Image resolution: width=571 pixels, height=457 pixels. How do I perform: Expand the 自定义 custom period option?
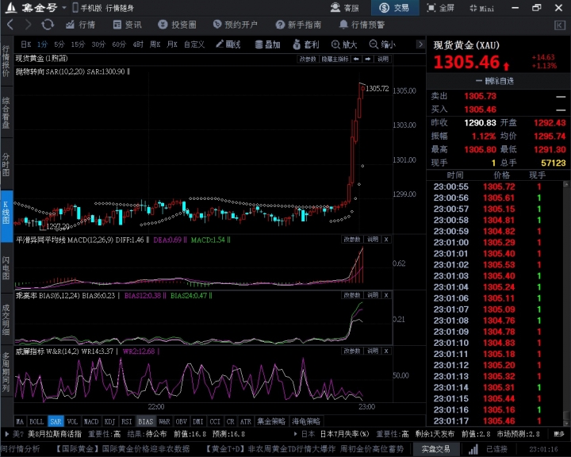(194, 44)
